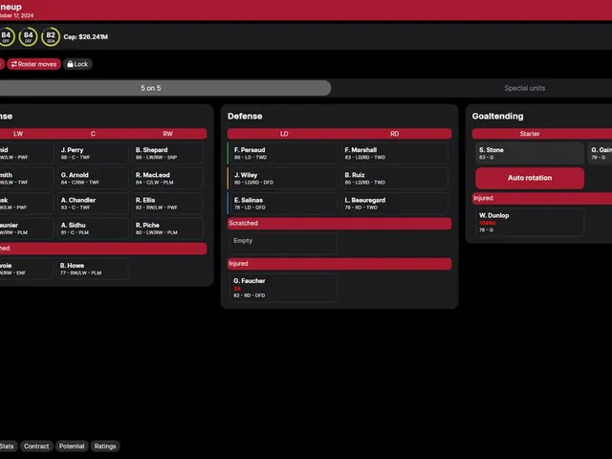The height and width of the screenshot is (459, 612).
Task: Select scratched player B. Howe
Action: coord(92,269)
